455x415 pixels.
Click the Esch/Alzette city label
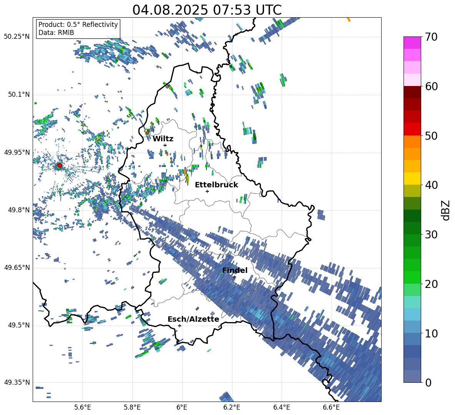click(x=194, y=319)
